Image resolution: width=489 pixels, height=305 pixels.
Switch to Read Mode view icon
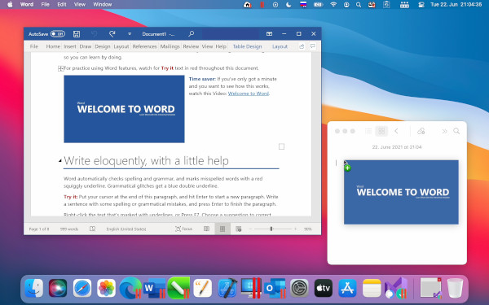(x=206, y=229)
